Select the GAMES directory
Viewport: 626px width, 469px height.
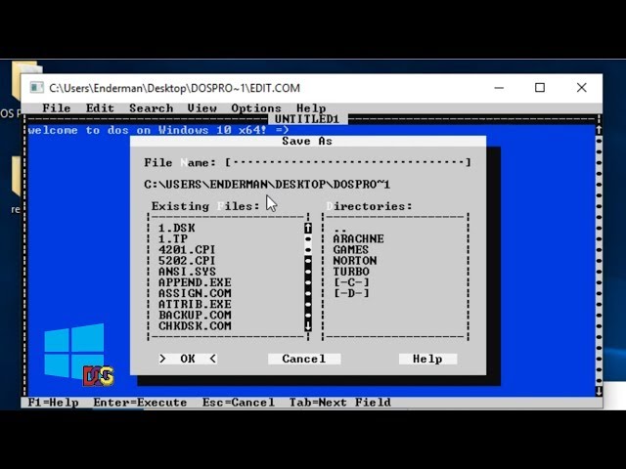pos(350,250)
